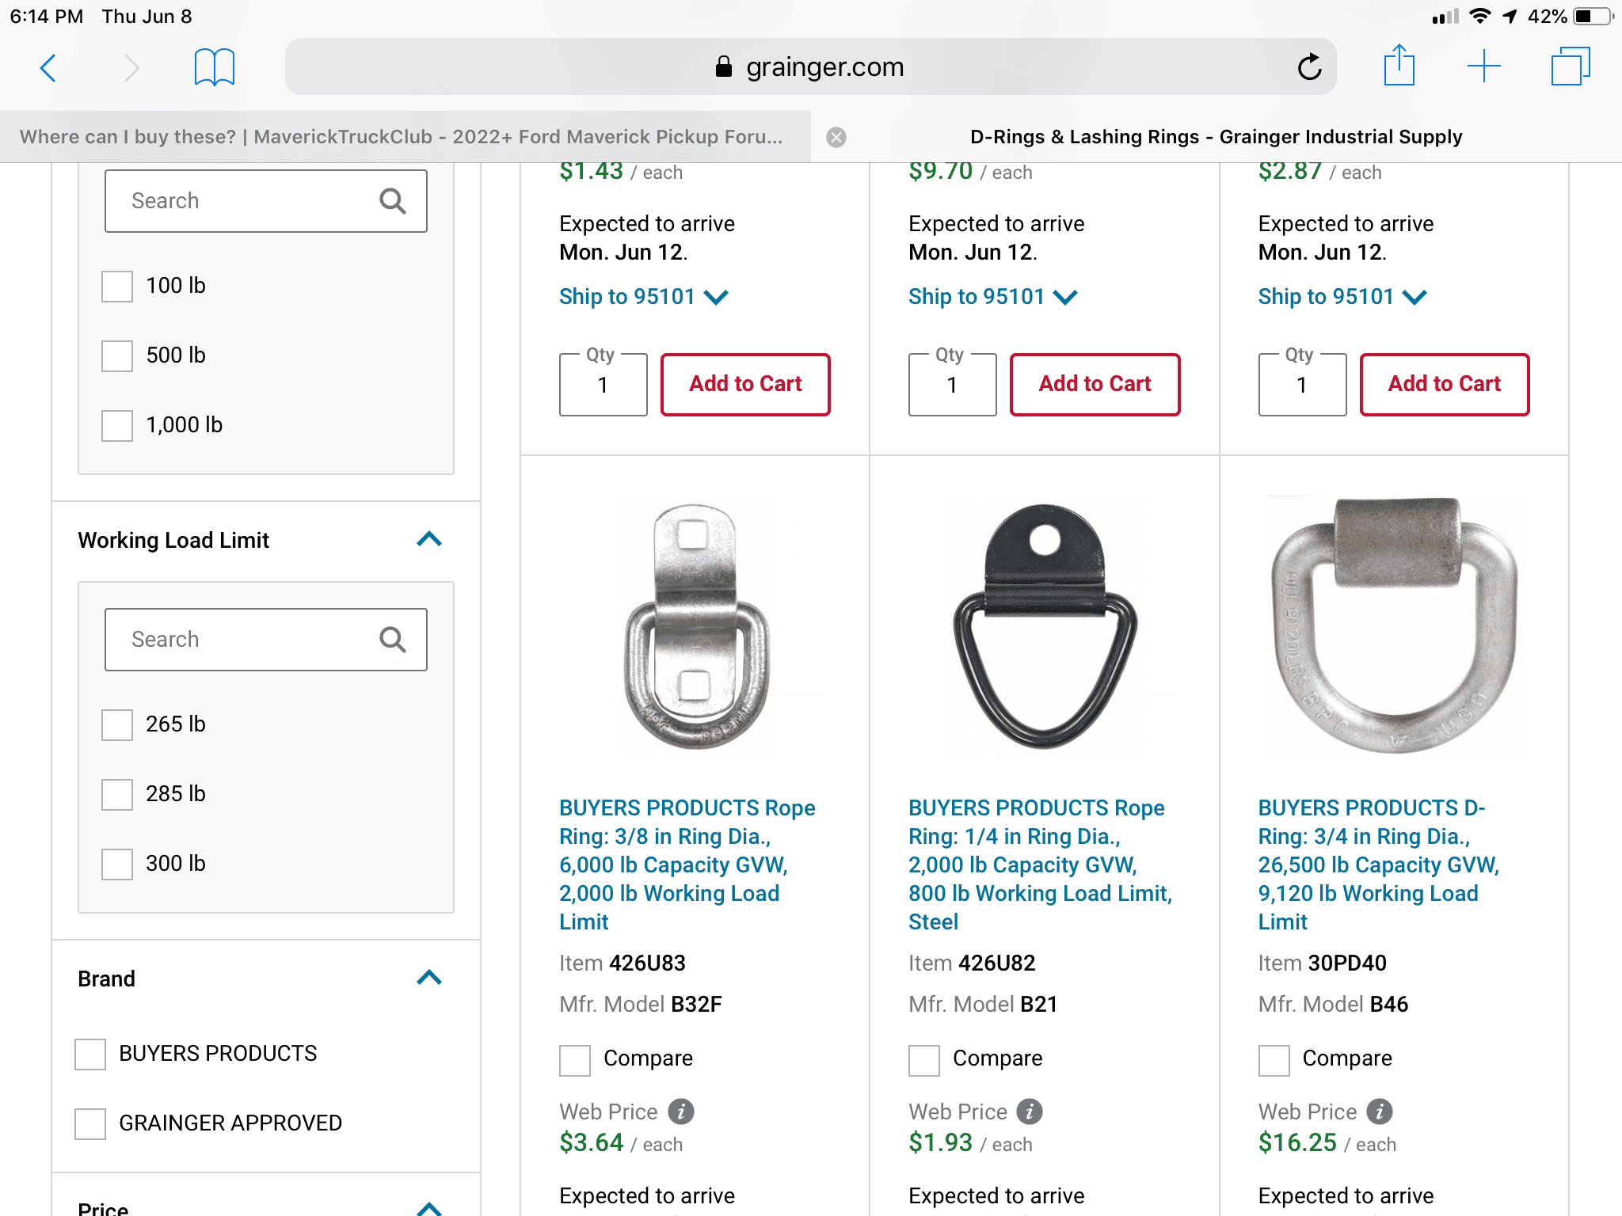The width and height of the screenshot is (1622, 1216).
Task: Focus the Working Load Limit Search field
Action: click(x=266, y=640)
